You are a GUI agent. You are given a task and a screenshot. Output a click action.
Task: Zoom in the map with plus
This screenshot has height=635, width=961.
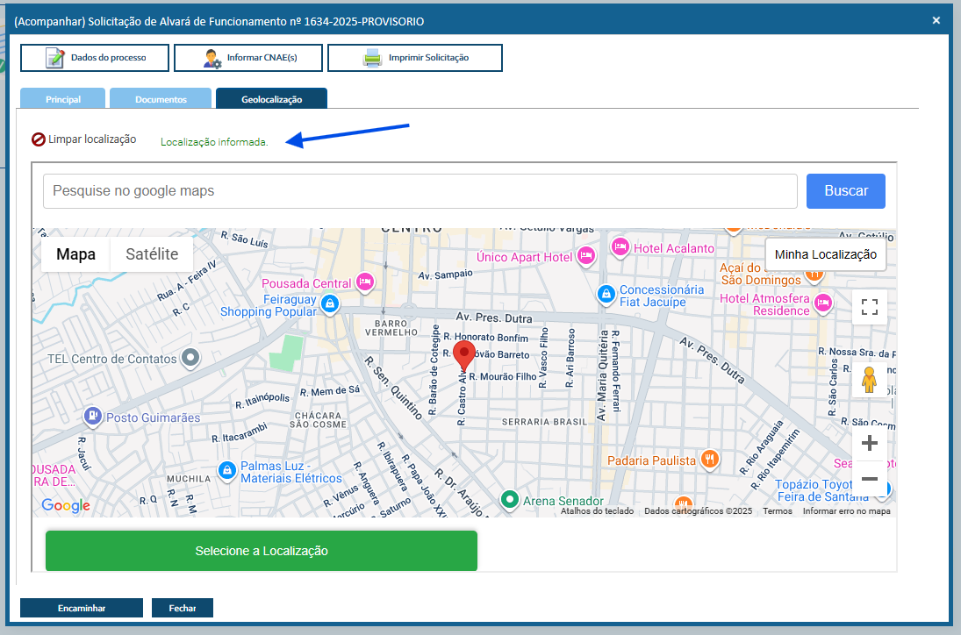point(869,443)
